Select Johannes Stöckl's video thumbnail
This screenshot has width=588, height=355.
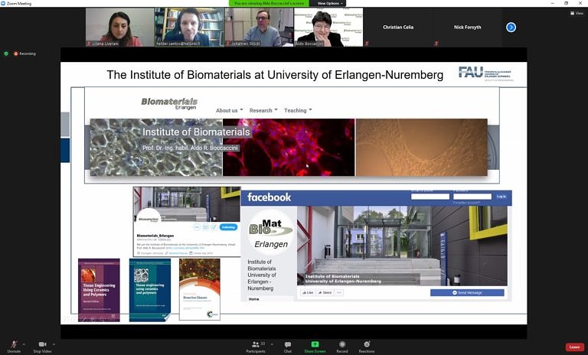coord(259,28)
